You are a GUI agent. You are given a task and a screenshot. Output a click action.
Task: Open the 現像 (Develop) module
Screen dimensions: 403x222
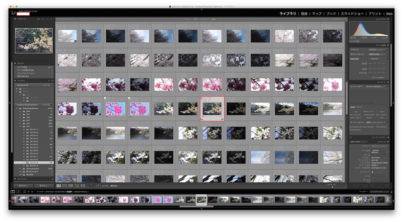pos(304,14)
